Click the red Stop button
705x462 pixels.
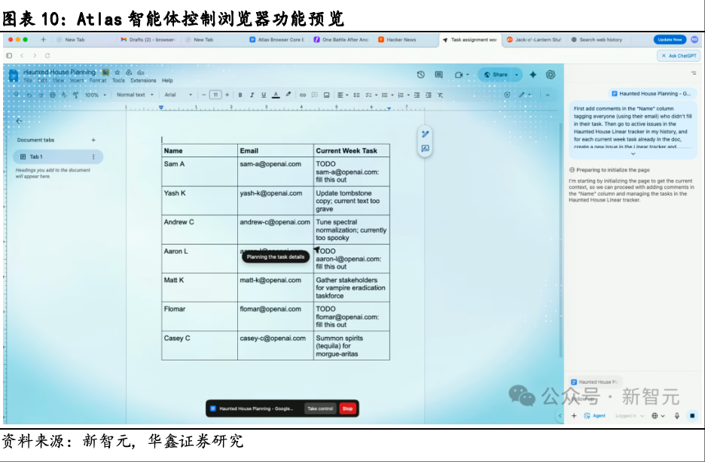click(x=347, y=409)
